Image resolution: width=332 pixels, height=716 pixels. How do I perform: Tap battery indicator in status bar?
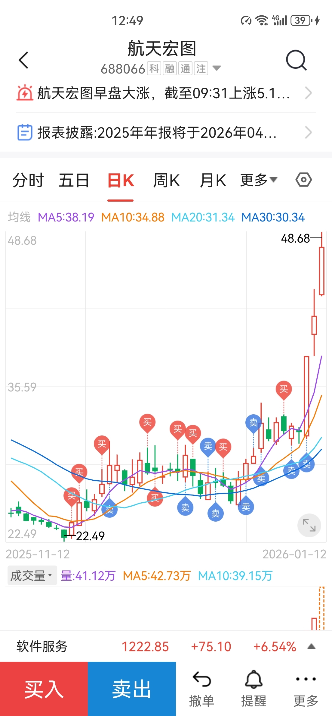301,20
